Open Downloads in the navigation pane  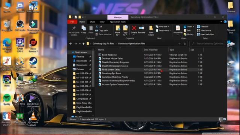[x=82, y=61]
